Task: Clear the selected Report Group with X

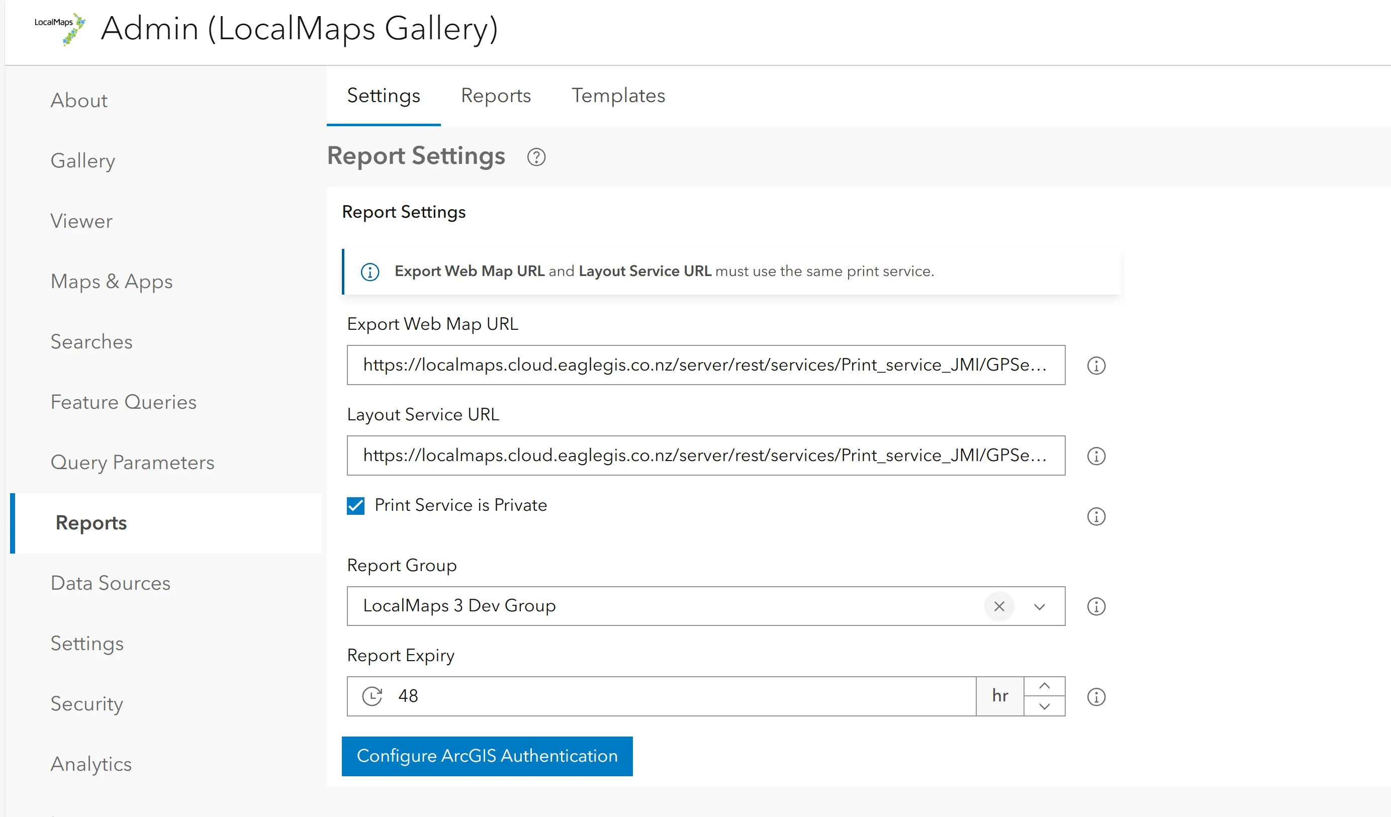Action: (998, 607)
